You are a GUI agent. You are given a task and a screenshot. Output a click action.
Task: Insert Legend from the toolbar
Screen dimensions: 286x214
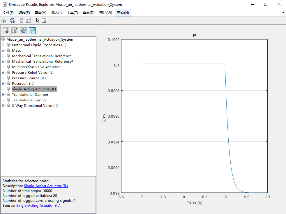pyautogui.click(x=28, y=20)
